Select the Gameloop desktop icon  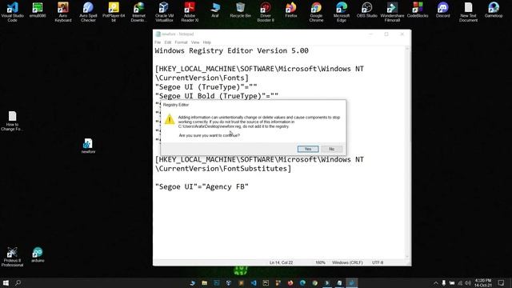point(494,10)
